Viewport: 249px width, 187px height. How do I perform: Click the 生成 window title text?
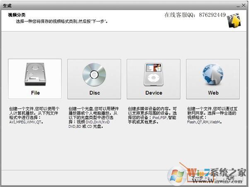(7, 6)
